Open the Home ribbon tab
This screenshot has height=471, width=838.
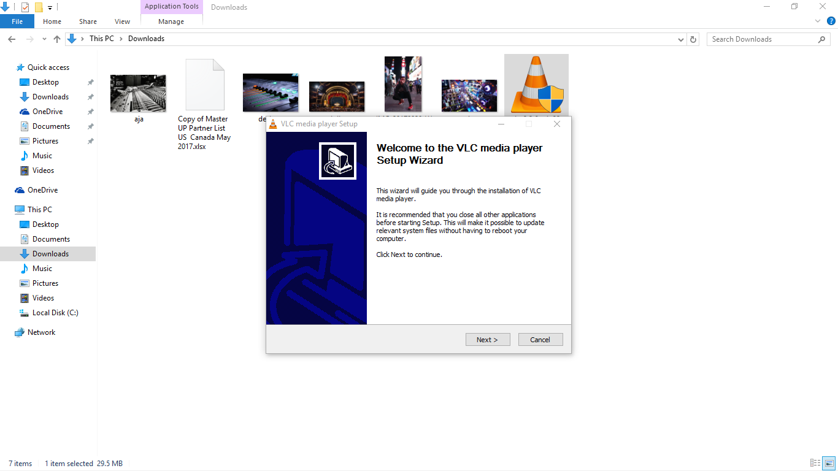[52, 21]
